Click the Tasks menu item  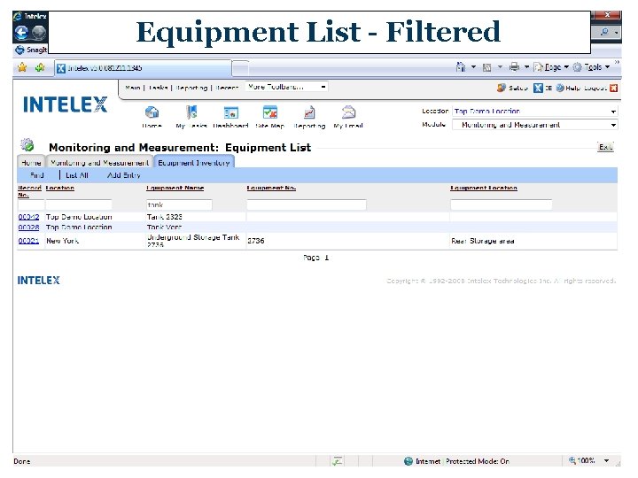point(159,88)
